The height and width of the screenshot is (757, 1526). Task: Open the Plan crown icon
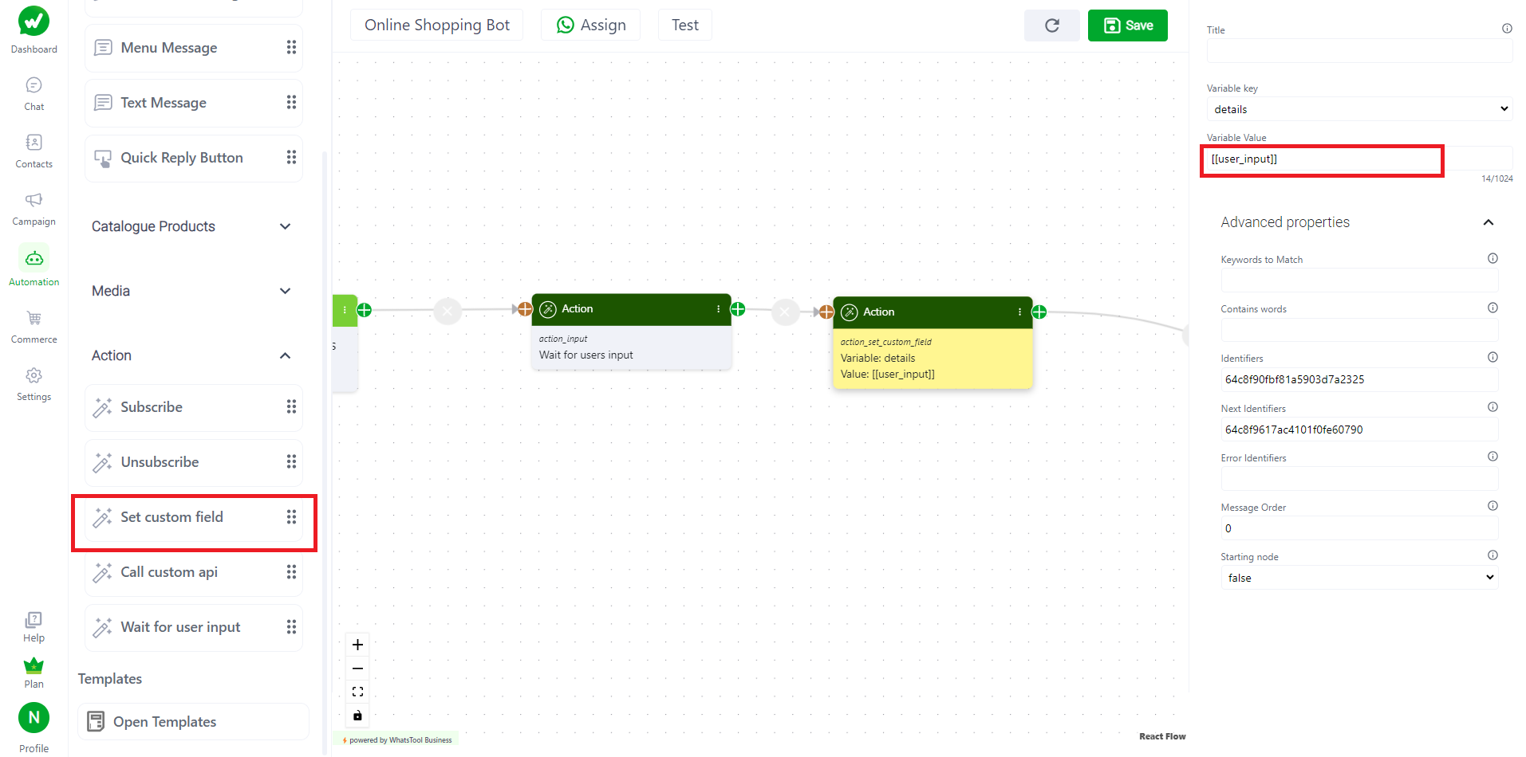34,665
